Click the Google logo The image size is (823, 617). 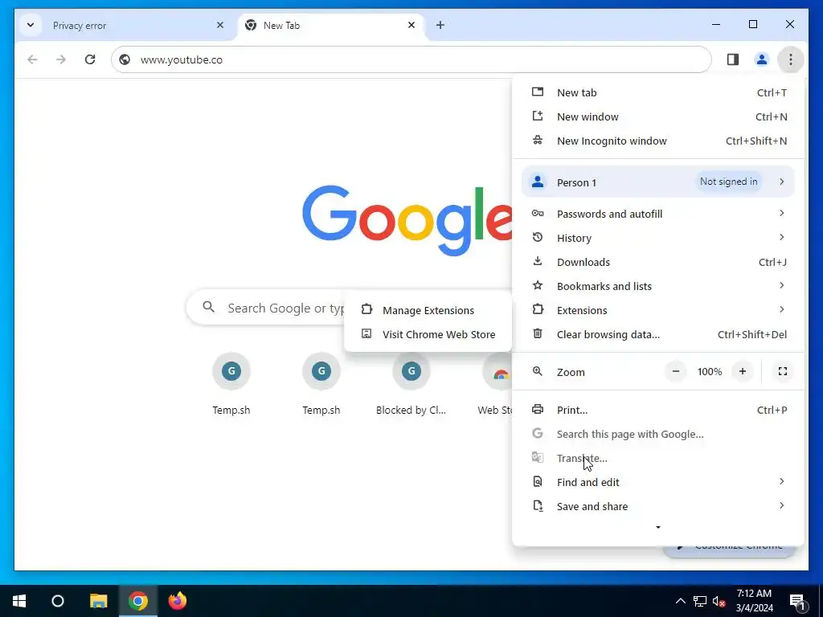407,220
